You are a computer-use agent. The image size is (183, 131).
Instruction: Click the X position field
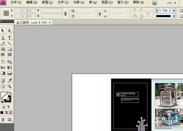(25, 10)
